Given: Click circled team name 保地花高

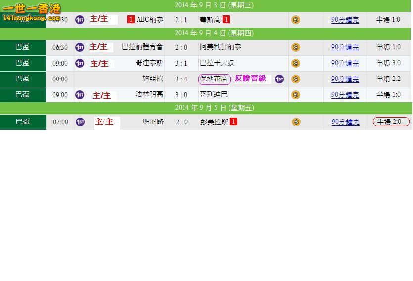Looking at the screenshot, I should point(214,79).
